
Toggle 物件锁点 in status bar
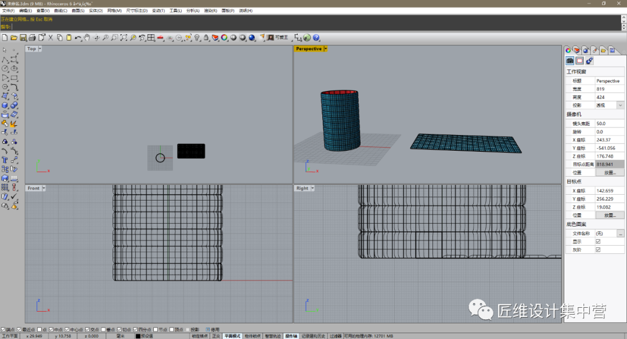coord(253,336)
